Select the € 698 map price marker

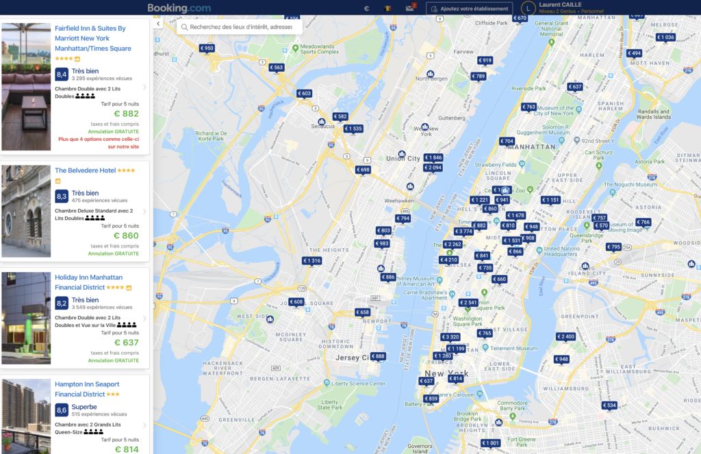click(363, 170)
